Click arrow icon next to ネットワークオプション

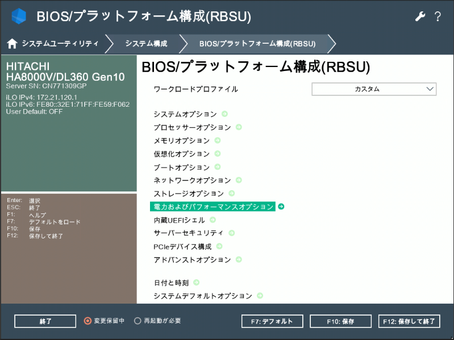click(x=239, y=180)
